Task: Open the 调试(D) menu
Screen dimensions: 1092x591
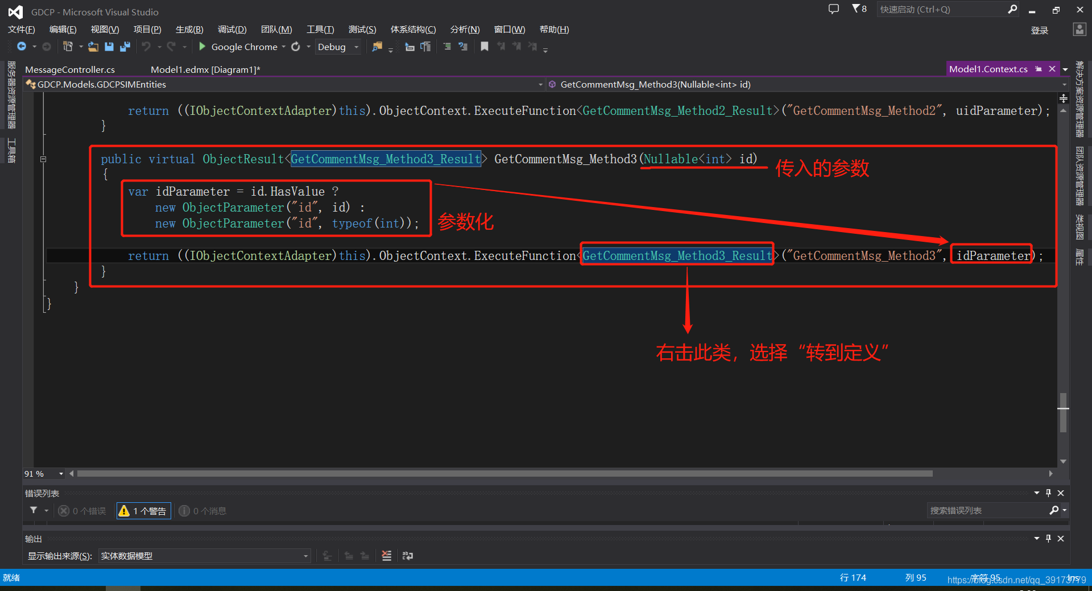Action: (232, 30)
